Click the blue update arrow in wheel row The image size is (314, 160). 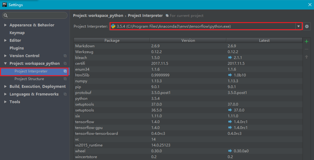[230, 151]
